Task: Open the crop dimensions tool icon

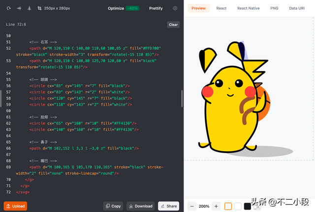Action: (39, 8)
